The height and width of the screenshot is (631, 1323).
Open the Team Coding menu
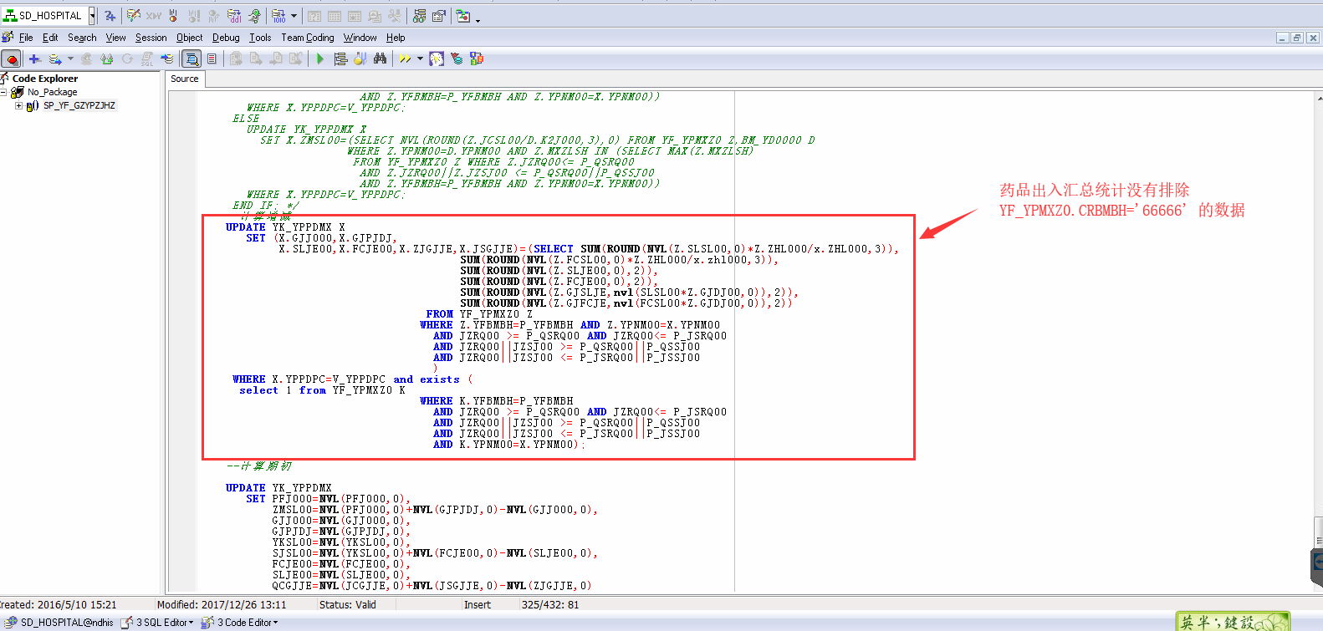click(307, 38)
